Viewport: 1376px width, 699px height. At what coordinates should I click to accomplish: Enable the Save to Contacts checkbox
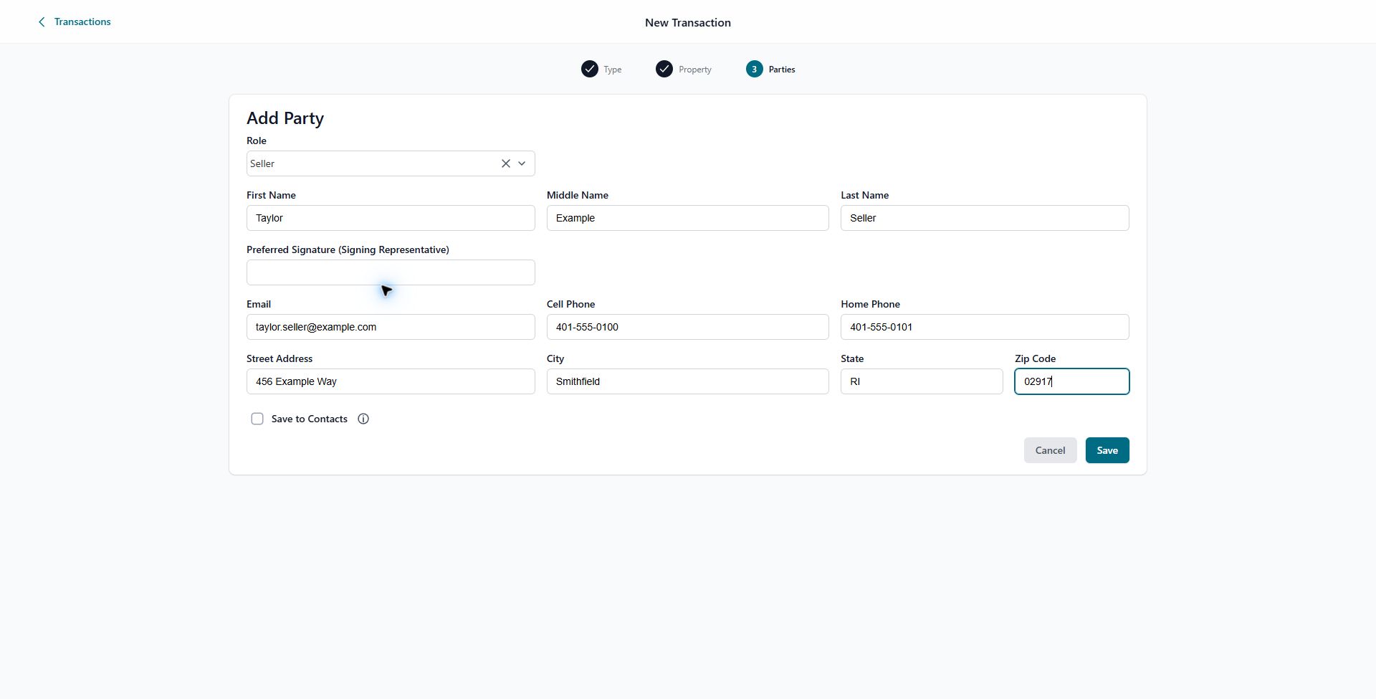click(257, 419)
